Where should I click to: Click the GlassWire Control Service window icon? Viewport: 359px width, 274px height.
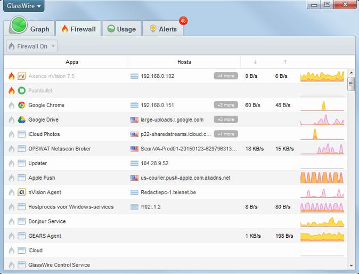tap(21, 265)
